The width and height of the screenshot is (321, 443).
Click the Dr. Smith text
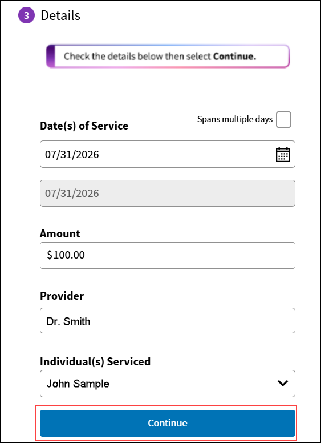(68, 321)
